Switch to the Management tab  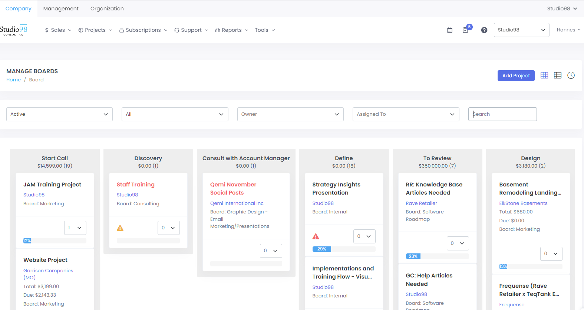61,9
